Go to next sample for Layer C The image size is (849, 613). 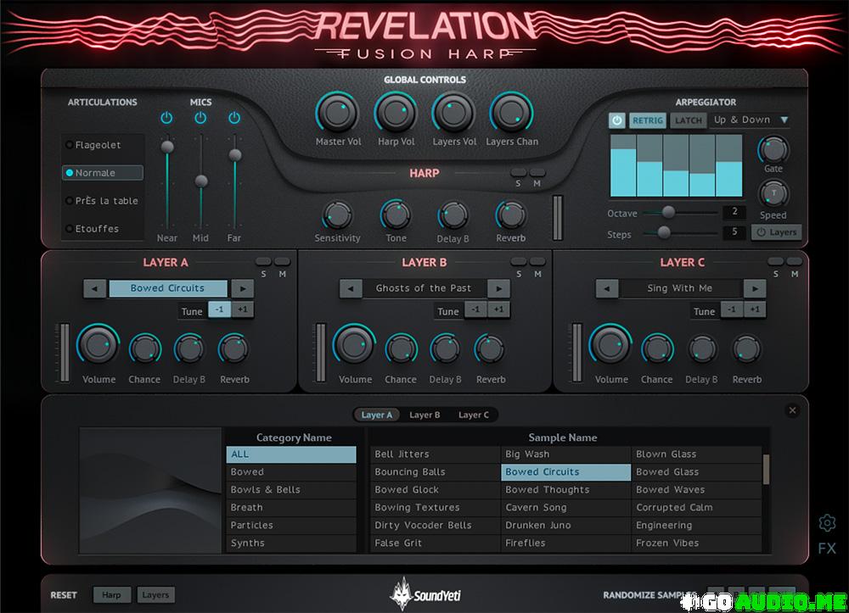coord(754,288)
